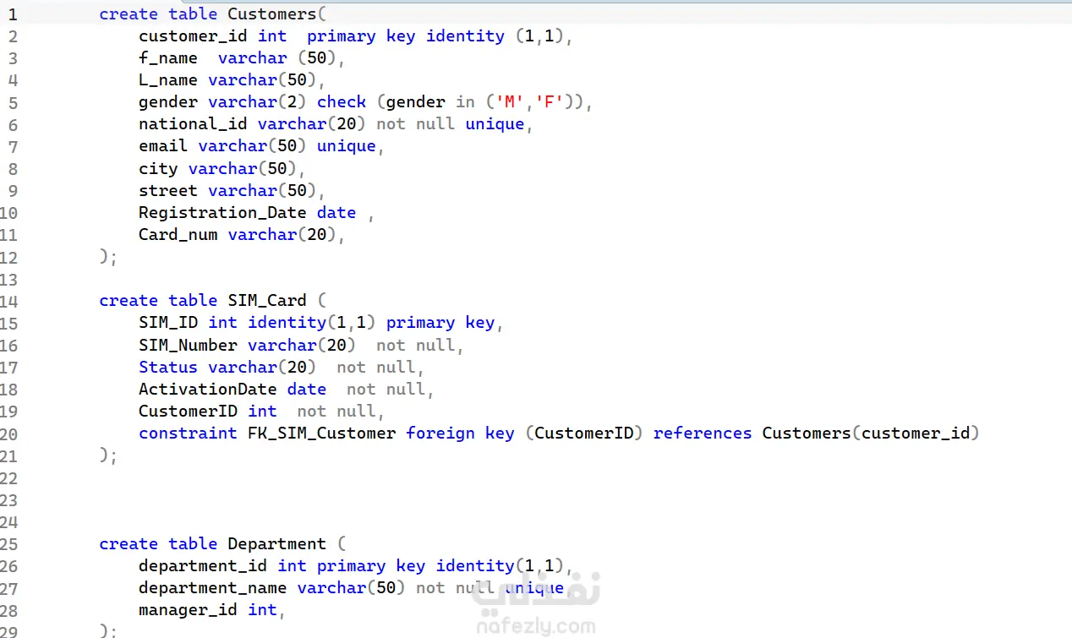Screen dimensions: 1072x638
Task: Click the foreign keyword
Action: tap(440, 433)
